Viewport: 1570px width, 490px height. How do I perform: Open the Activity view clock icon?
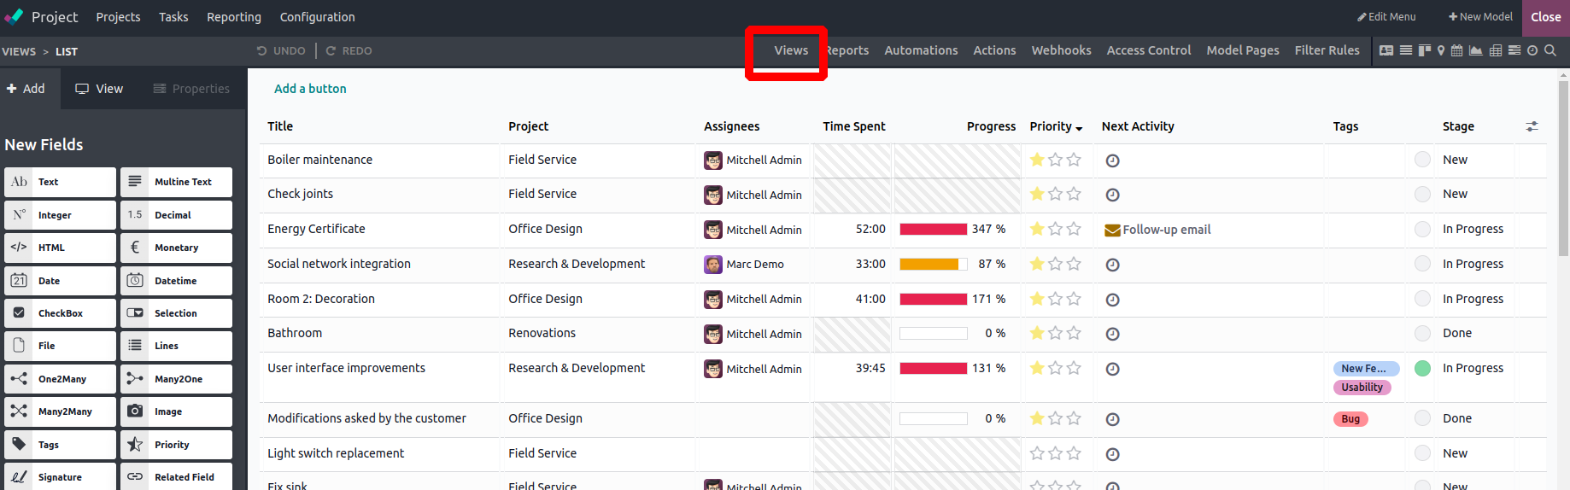pyautogui.click(x=1532, y=50)
